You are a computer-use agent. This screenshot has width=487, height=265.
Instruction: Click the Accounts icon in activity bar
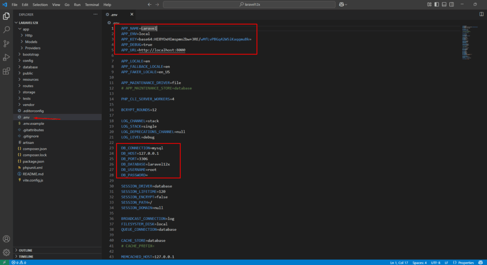click(7, 239)
